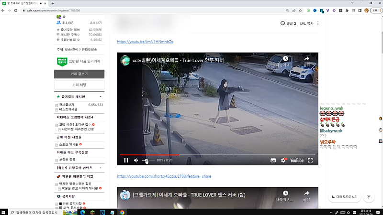Bookmark this page with the star
Image resolution: width=383 pixels, height=215 pixels.
pos(301,11)
